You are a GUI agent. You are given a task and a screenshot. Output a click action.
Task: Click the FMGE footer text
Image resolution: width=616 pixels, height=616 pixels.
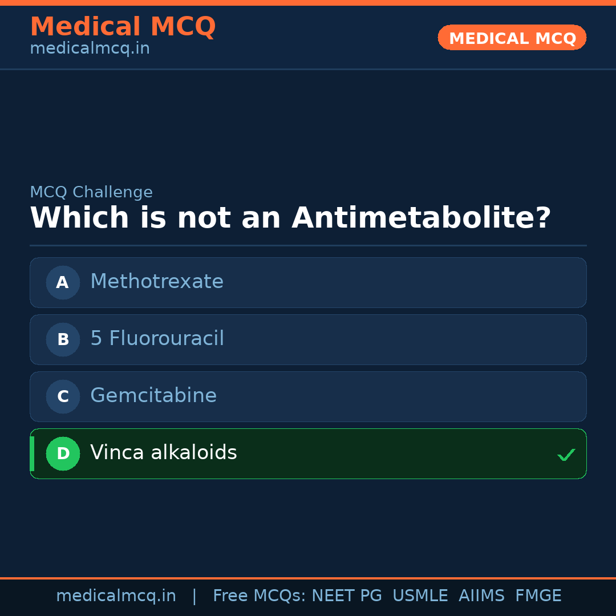538,596
